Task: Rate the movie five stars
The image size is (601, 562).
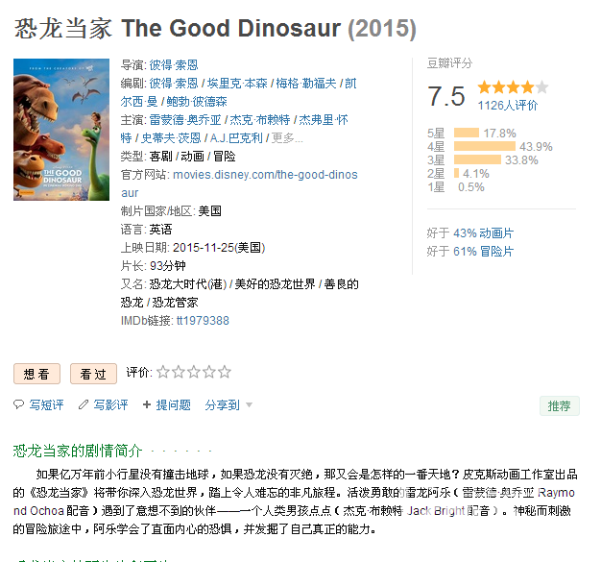Action: (225, 372)
